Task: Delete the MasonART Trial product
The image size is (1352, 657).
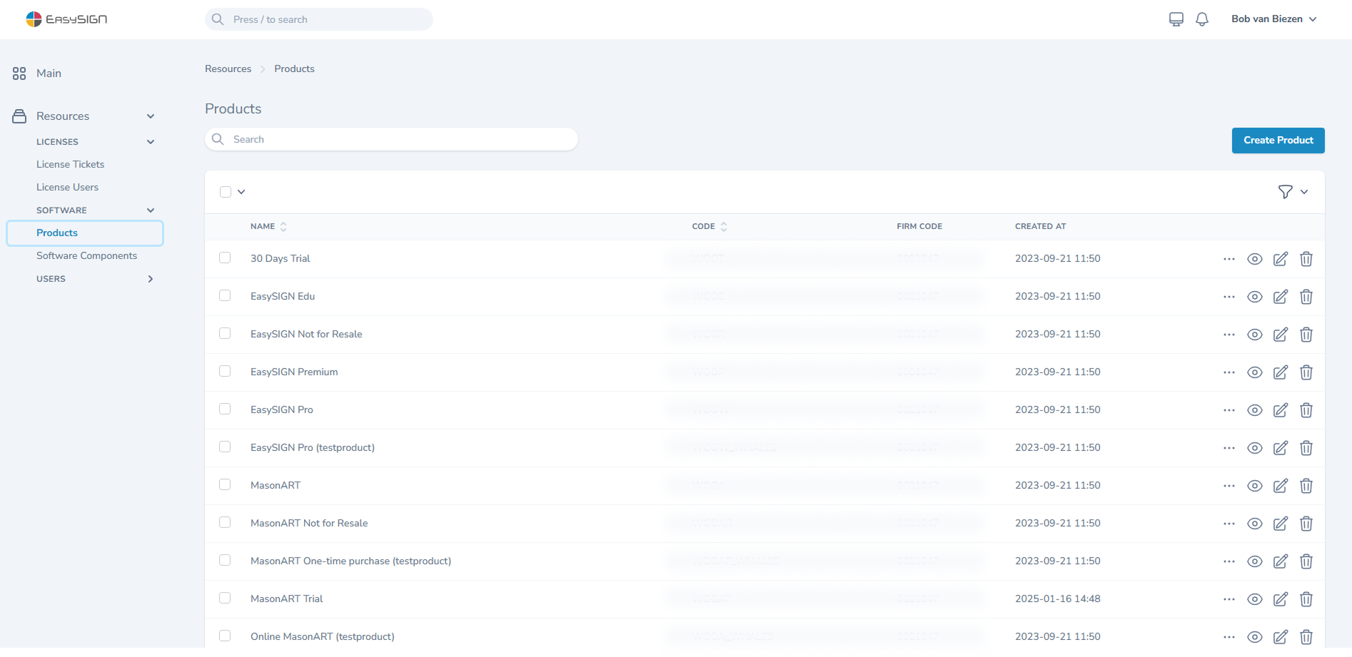Action: point(1306,599)
